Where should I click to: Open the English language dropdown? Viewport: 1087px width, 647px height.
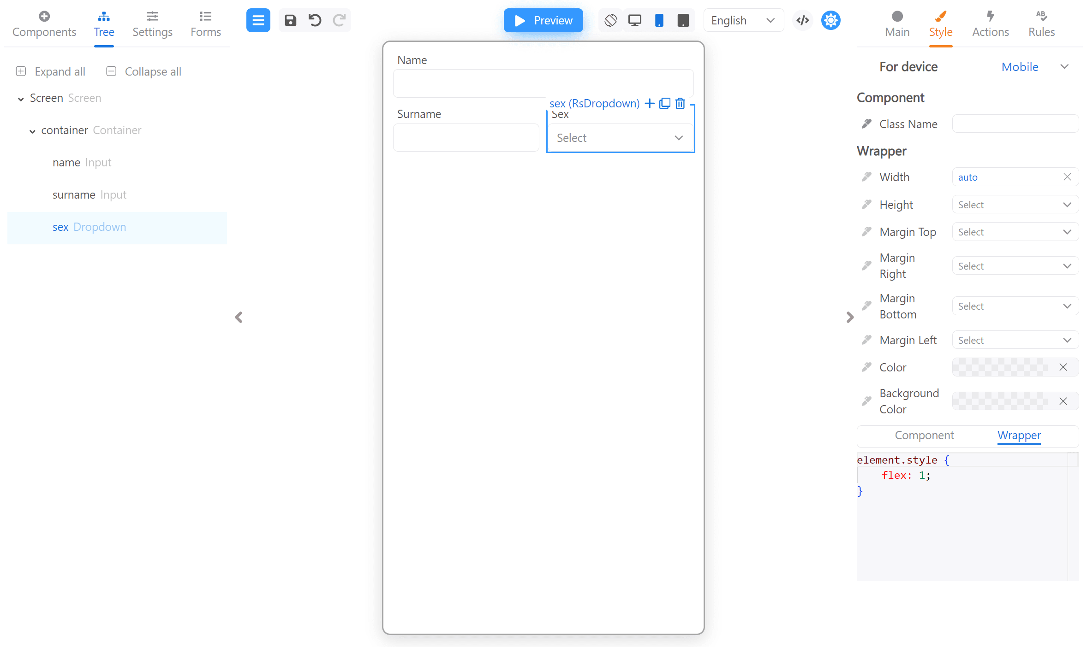click(x=743, y=20)
